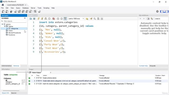169x95 pixels.
Task: Get context help for caret position icon
Action: tap(148, 19)
